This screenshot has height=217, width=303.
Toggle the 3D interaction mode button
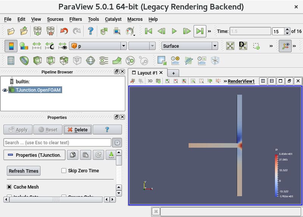[x=150, y=81]
